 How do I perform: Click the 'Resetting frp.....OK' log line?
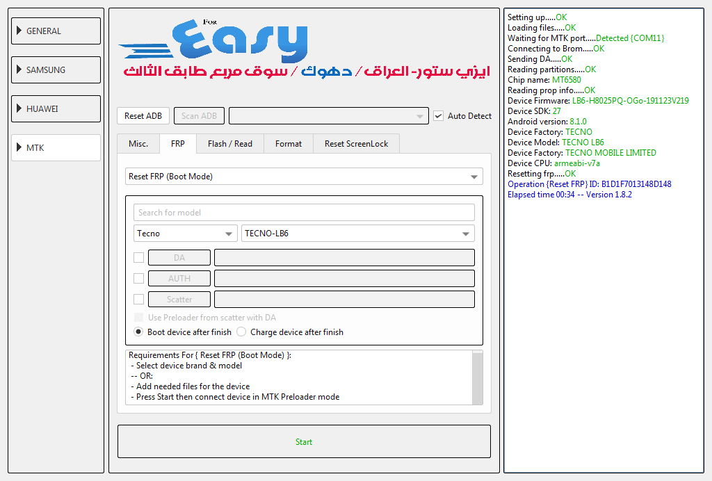541,174
